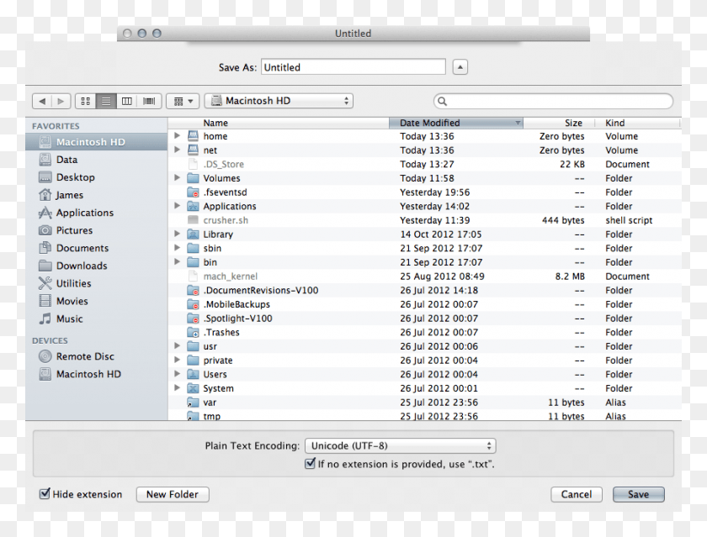Open the item arrangement dropdown
707x537 pixels.
183,101
